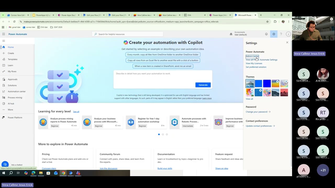
Task: Click the Set preferred solution link
Action: [256, 67]
